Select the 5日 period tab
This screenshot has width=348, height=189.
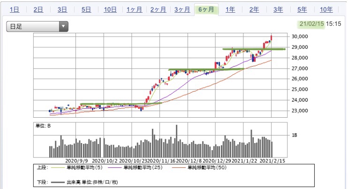click(x=86, y=9)
